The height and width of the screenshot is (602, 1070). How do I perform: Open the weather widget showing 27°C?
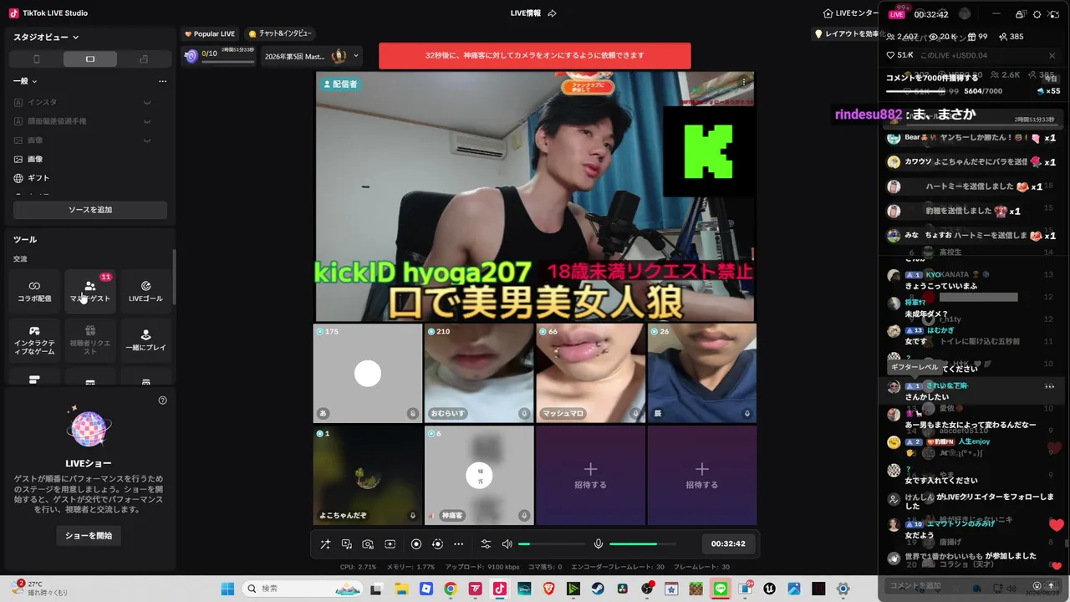point(40,589)
